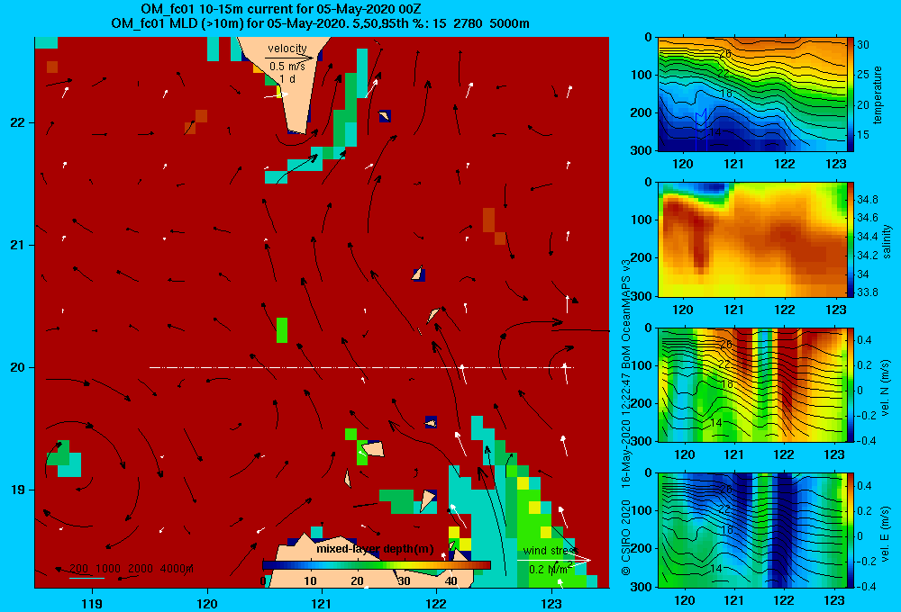Open the vel. N section panel
Screen dimensions: 901x612
tap(751, 384)
